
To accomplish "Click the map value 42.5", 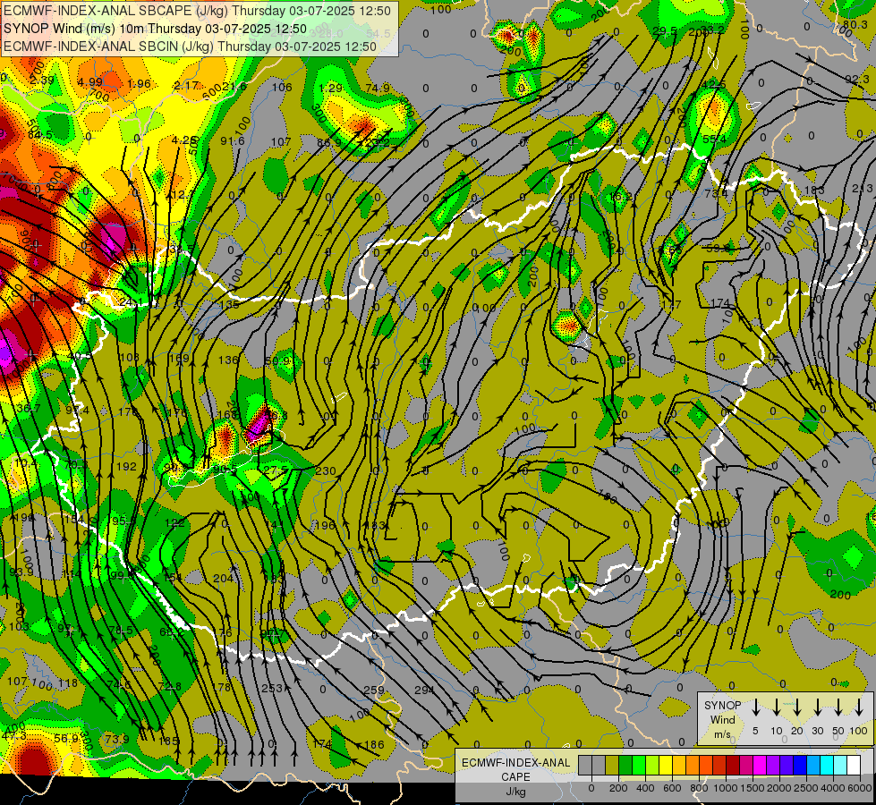I will point(714,84).
